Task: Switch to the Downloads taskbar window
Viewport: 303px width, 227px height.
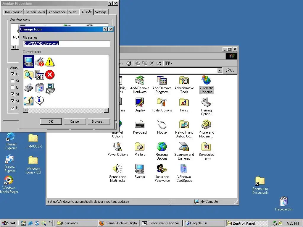Action: pos(77,223)
